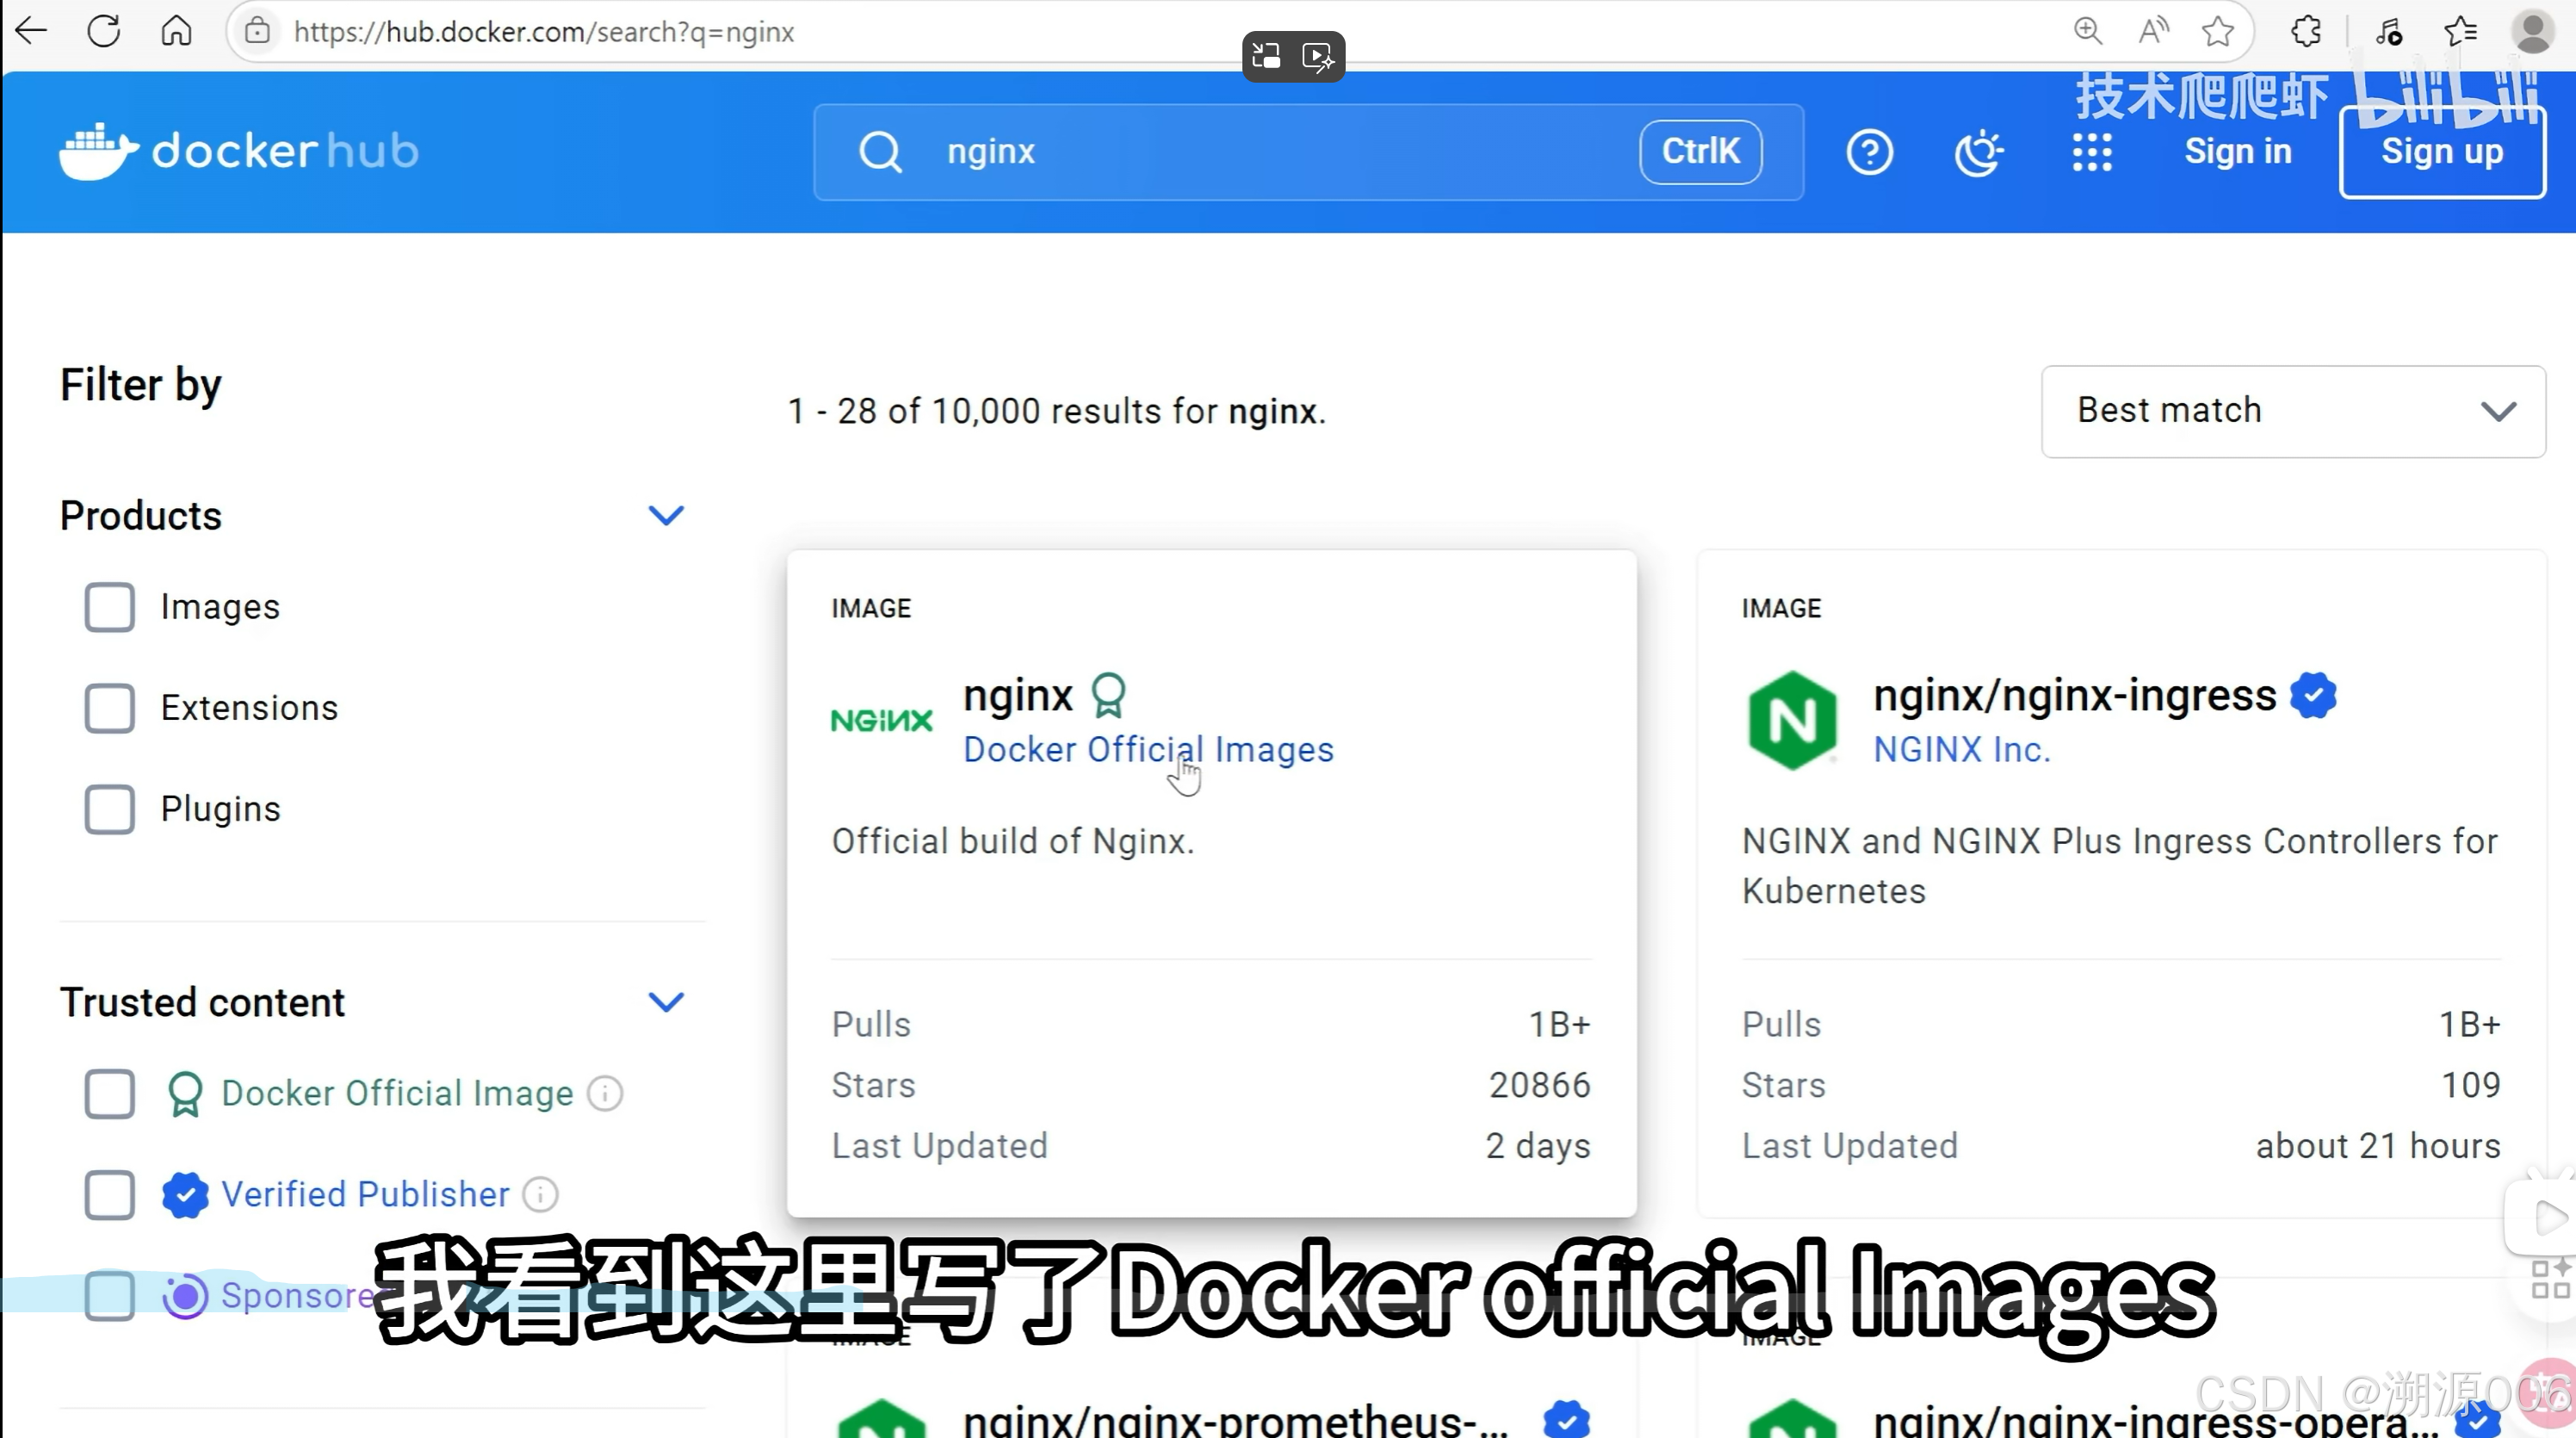This screenshot has width=2576, height=1438.
Task: Click the official image ribbon badge beside nginx
Action: [1108, 695]
